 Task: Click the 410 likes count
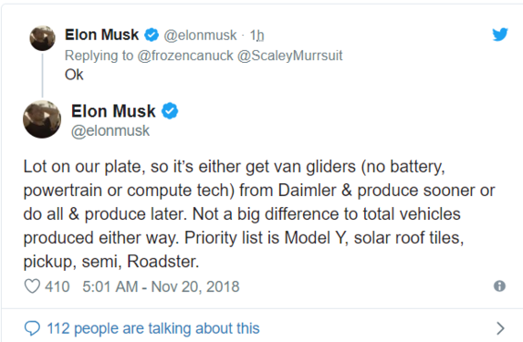point(57,286)
